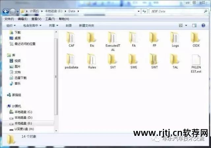The width and height of the screenshot is (211, 148).
Task: Click 本地磁盘 (E:) in the address path
Action: (x=53, y=11)
